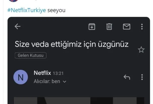Click the subject 'Size veda ettiğimiz için üzgünüz'

(72, 44)
